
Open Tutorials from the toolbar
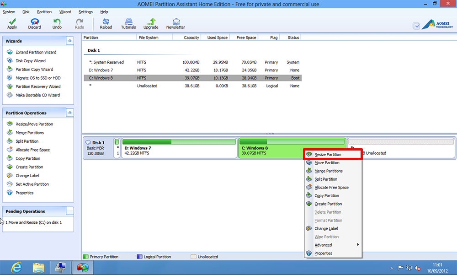click(x=128, y=22)
